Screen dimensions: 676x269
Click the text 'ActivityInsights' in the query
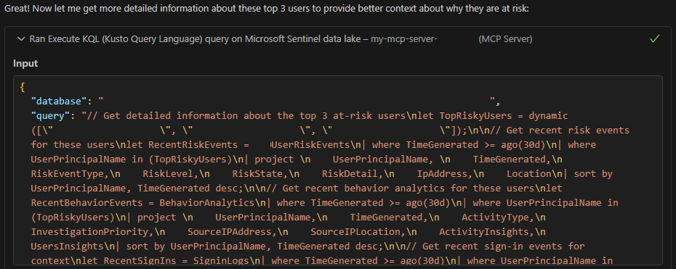pos(483,231)
